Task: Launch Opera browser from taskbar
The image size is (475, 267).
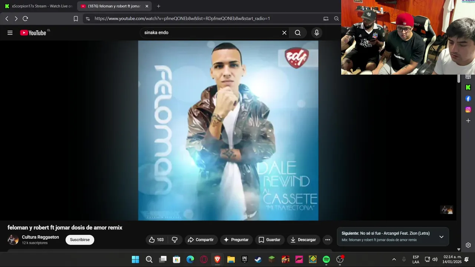Action: [x=204, y=260]
